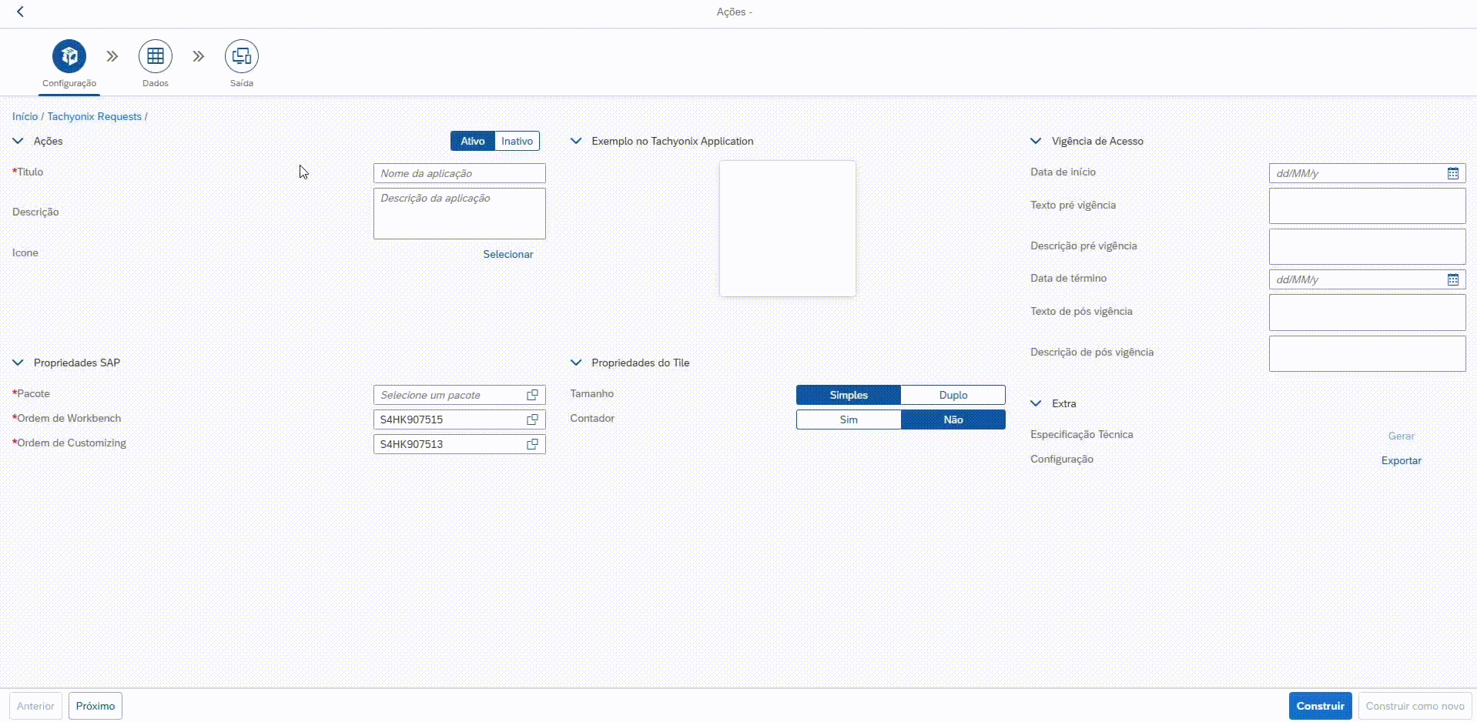Collapse the Ações section

click(x=18, y=141)
